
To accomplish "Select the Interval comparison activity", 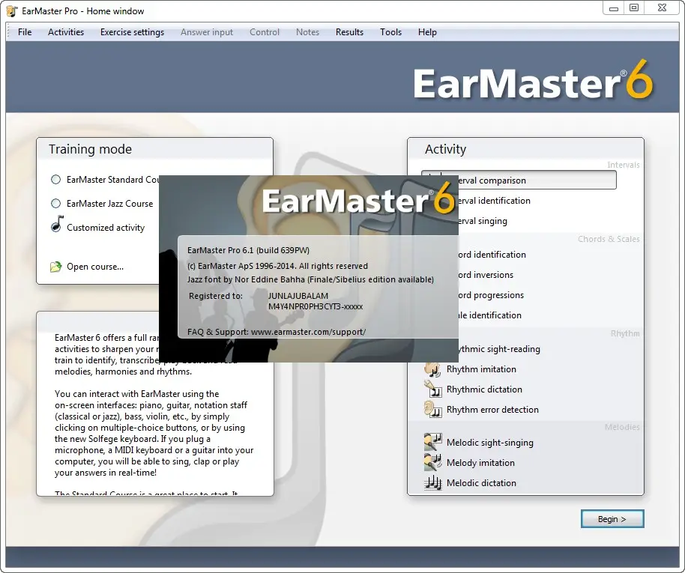I will (x=519, y=180).
